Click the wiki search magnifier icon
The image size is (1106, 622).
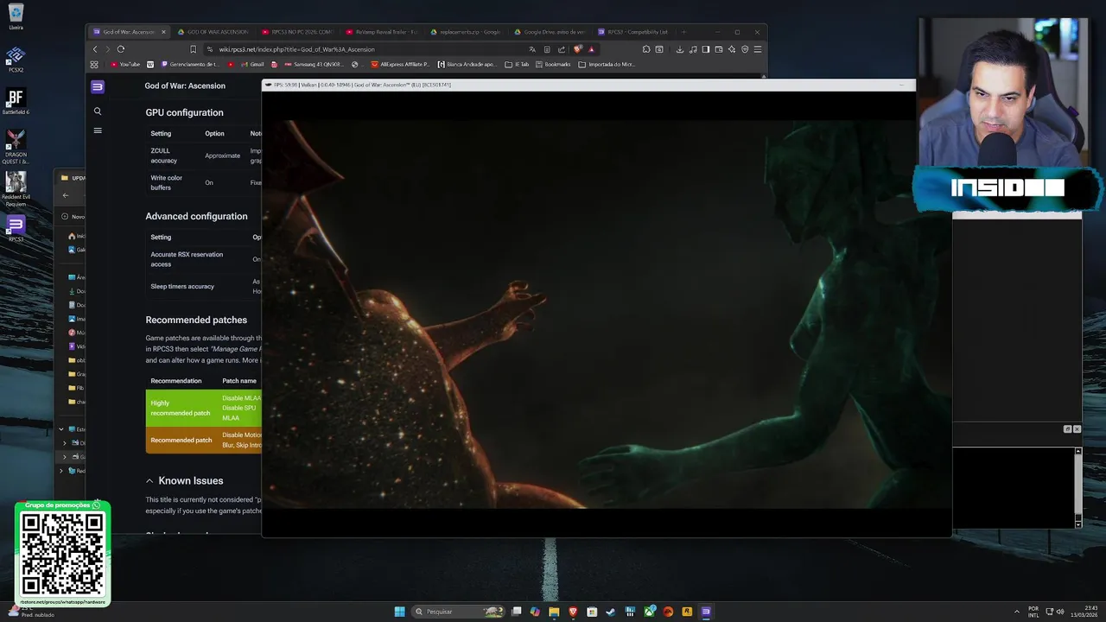(x=98, y=111)
